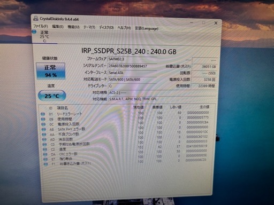Open the 編集(E) menu

pos(58,27)
